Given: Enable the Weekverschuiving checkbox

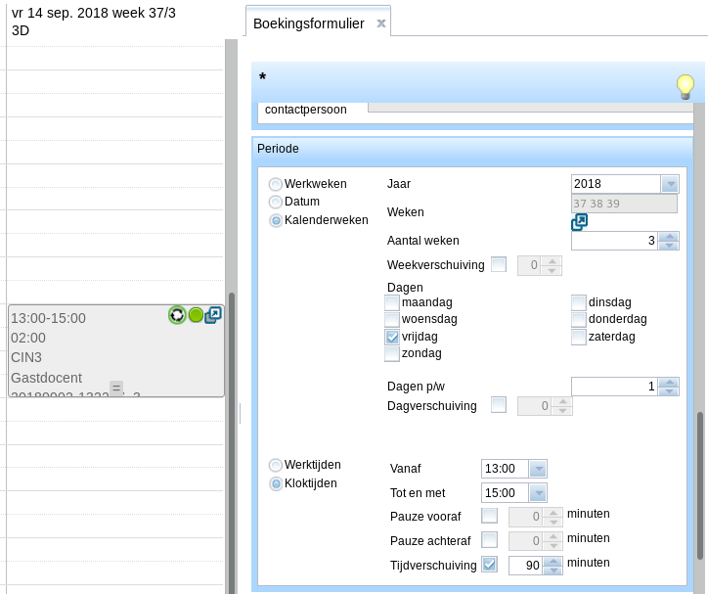Looking at the screenshot, I should click(499, 264).
